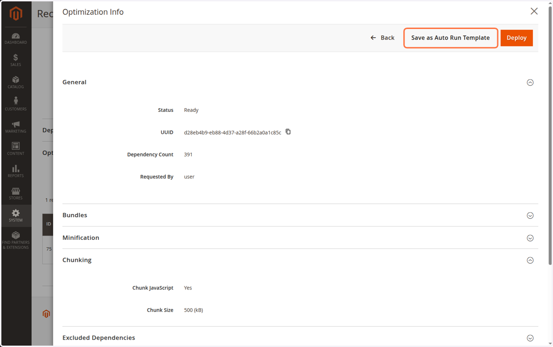Image resolution: width=553 pixels, height=347 pixels.
Task: Open the Reports sidebar menu
Action: (x=16, y=171)
